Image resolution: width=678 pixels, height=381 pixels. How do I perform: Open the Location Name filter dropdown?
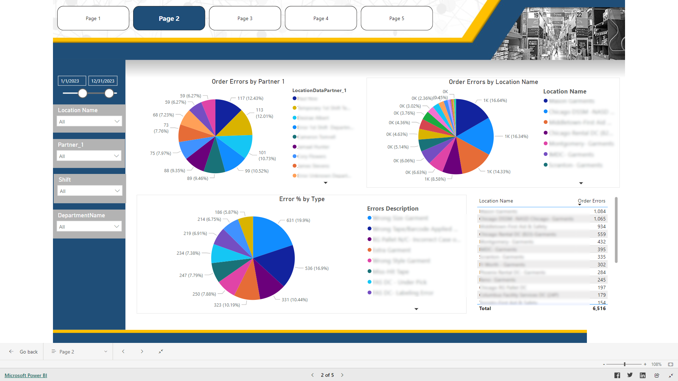coord(117,121)
